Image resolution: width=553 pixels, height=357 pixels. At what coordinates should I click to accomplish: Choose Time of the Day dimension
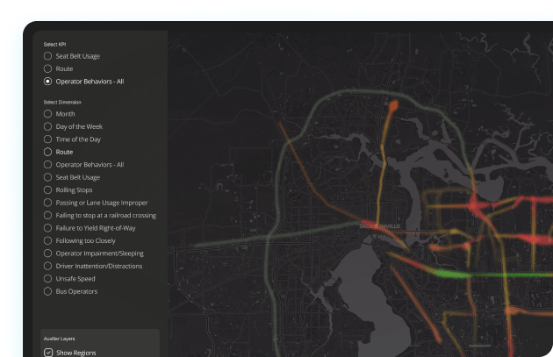48,139
